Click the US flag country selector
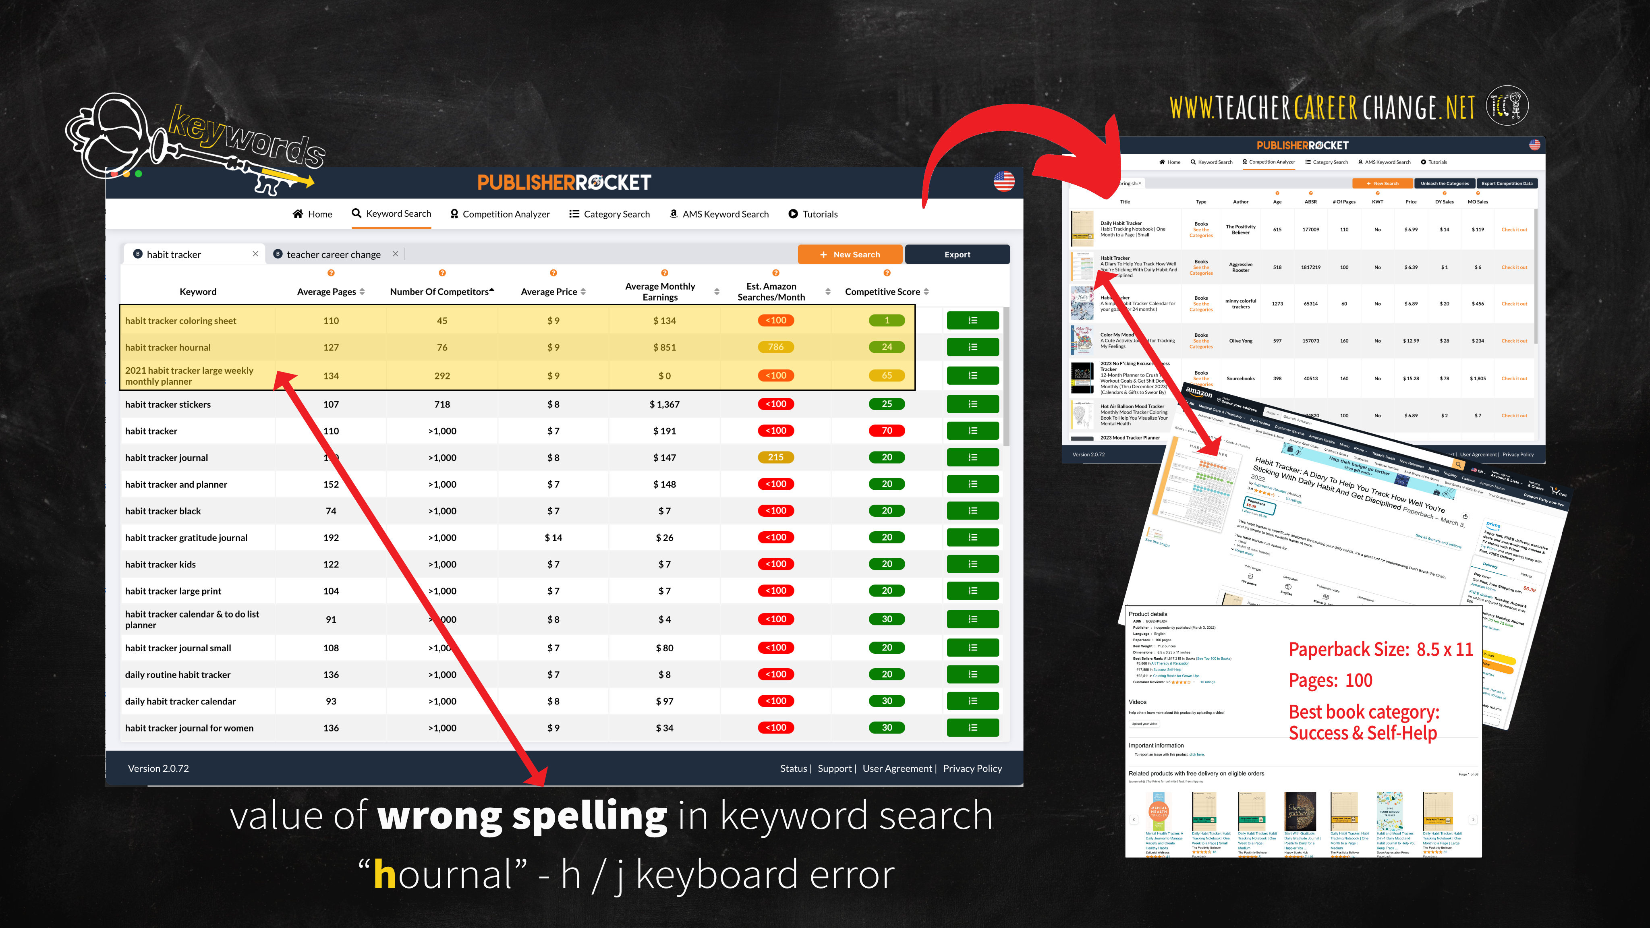The height and width of the screenshot is (928, 1650). tap(1004, 181)
